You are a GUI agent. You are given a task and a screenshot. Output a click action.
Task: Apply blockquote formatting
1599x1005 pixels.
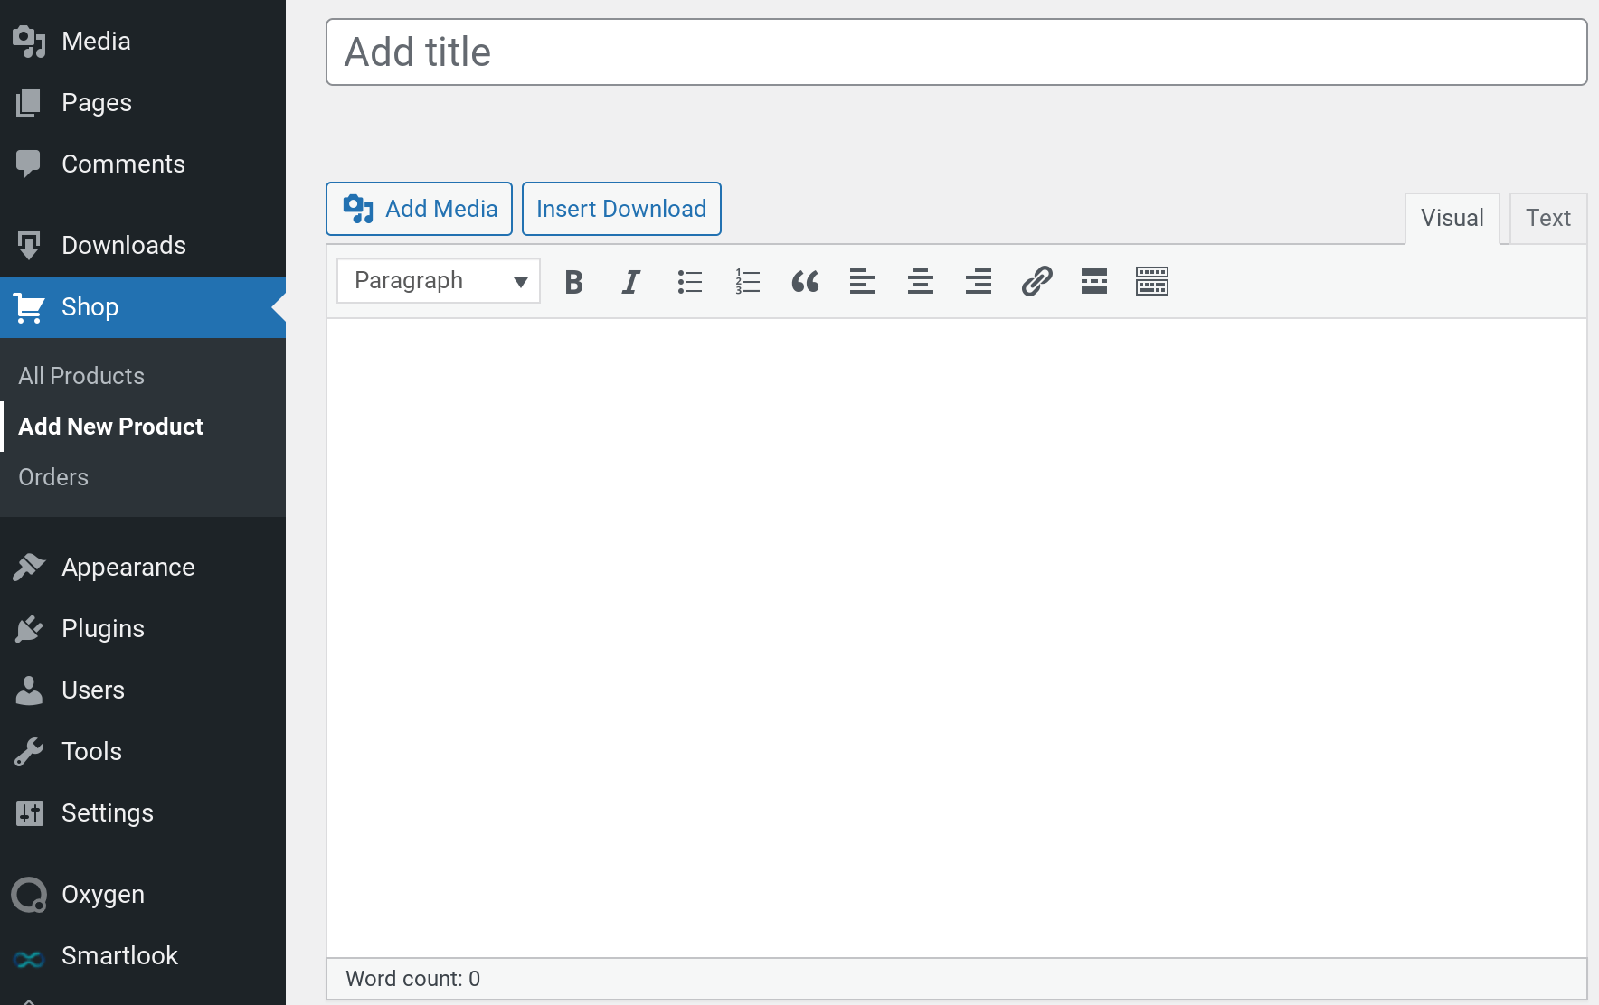pyautogui.click(x=805, y=282)
